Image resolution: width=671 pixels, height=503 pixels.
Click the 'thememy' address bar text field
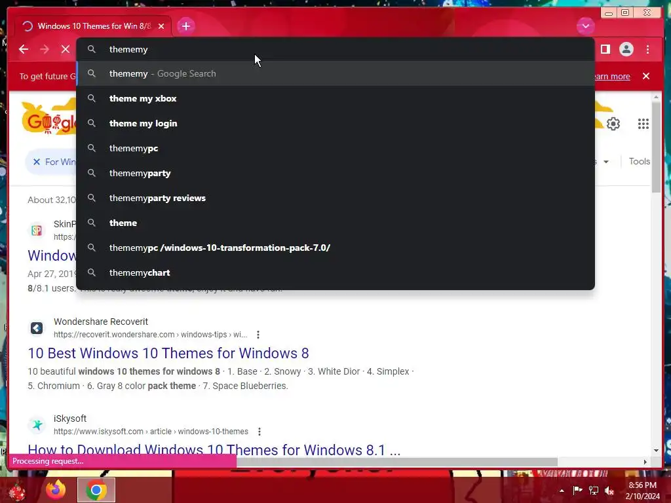pyautogui.click(x=335, y=49)
